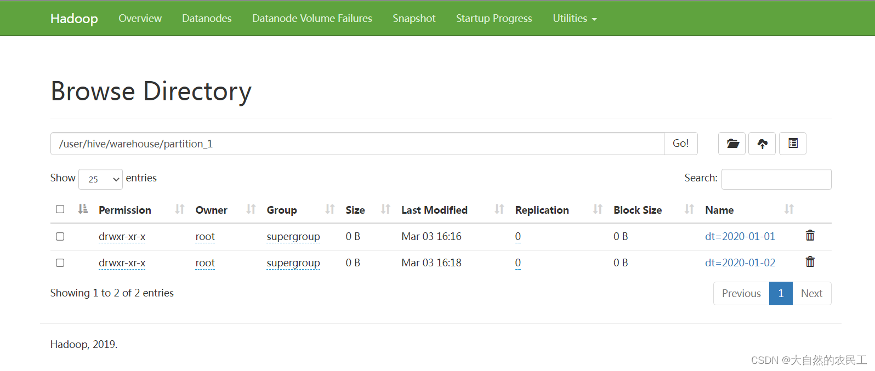The height and width of the screenshot is (371, 875).
Task: Check the dt=2020-01-02 row checkbox
Action: coord(60,263)
